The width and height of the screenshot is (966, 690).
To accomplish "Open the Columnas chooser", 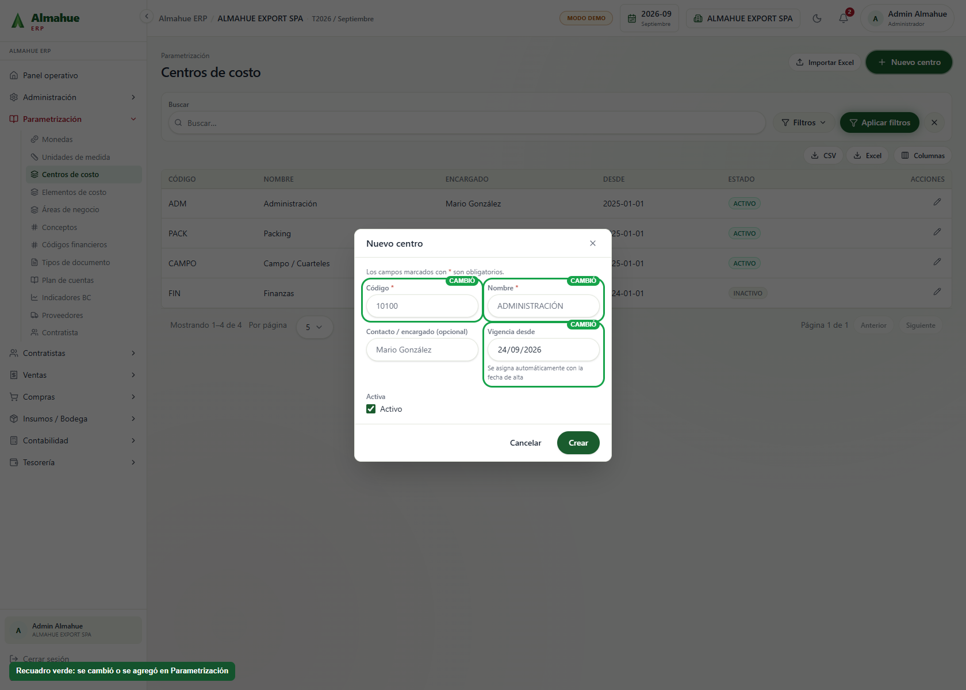I will coord(922,155).
